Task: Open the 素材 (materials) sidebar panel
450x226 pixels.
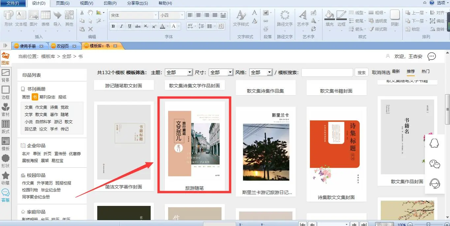Action: (6, 110)
